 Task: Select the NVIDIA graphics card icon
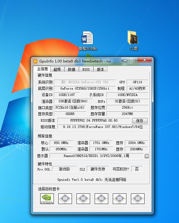(x=47, y=199)
